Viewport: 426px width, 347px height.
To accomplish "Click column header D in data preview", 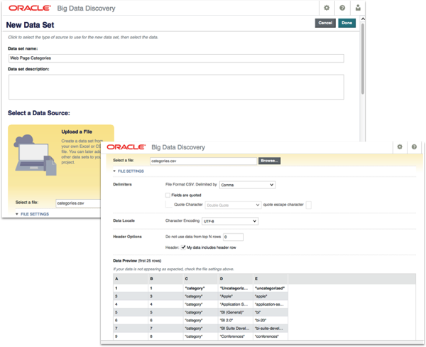I will pos(235,279).
